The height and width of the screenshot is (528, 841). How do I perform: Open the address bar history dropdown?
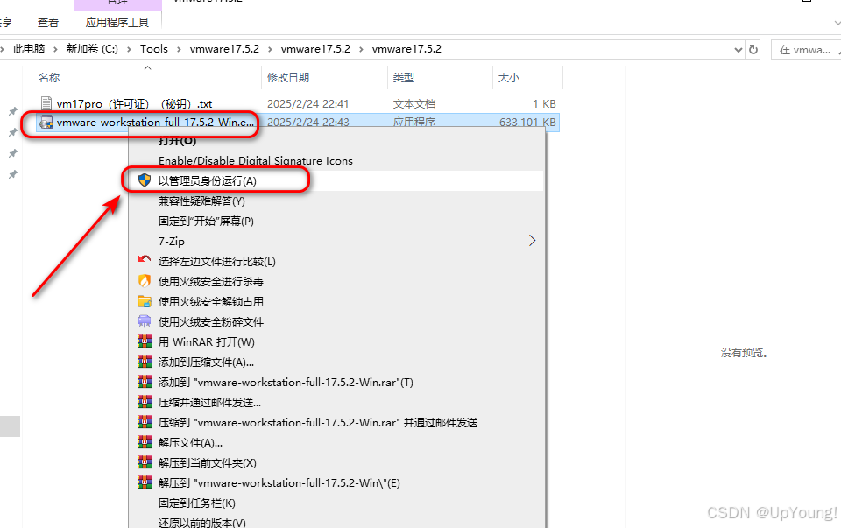pos(738,49)
